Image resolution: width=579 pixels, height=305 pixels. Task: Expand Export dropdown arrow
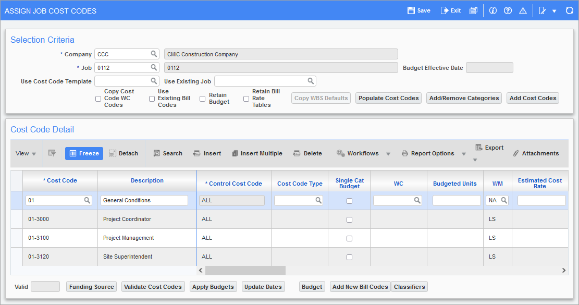475,160
